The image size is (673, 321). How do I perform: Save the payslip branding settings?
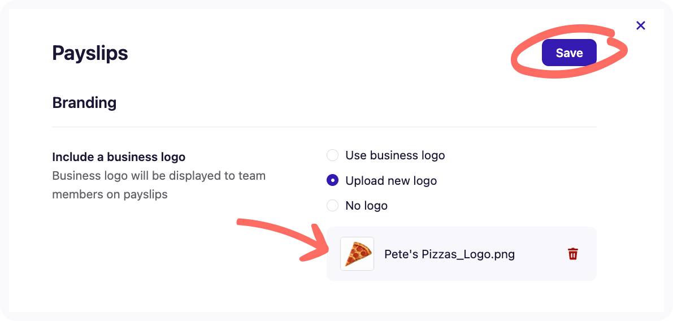click(x=569, y=53)
